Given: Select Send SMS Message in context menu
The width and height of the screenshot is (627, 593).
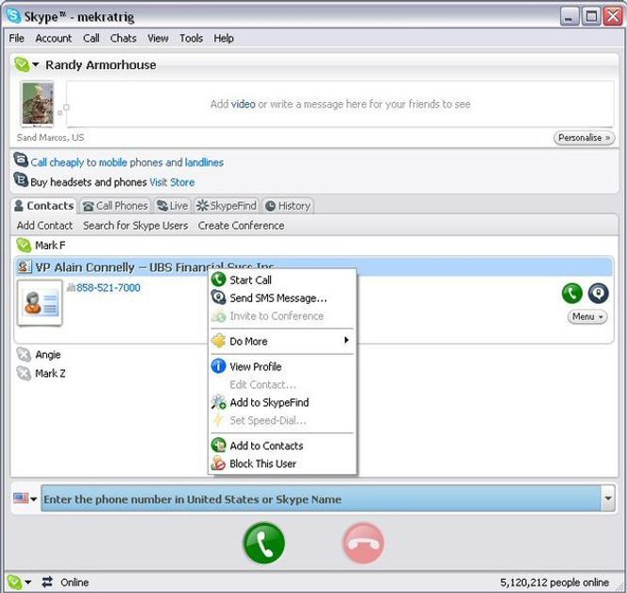Looking at the screenshot, I should tap(282, 297).
